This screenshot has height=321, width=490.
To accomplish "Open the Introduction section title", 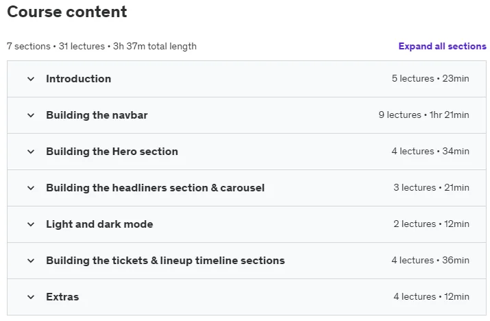I will 78,79.
